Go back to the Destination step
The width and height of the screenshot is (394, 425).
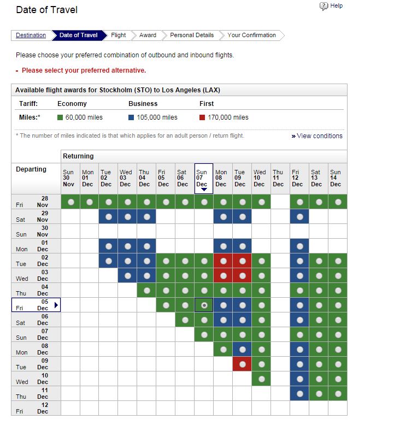(31, 36)
